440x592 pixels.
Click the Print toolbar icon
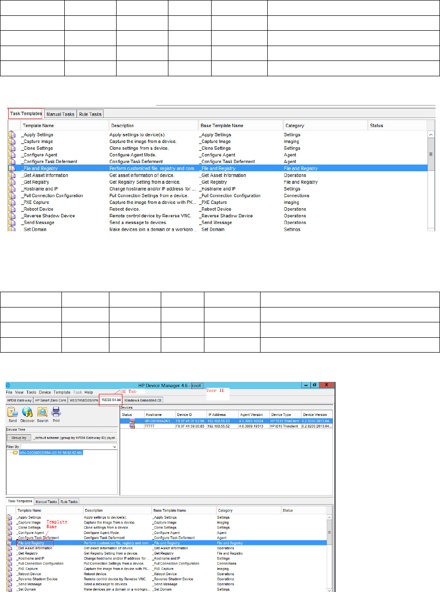point(56,412)
